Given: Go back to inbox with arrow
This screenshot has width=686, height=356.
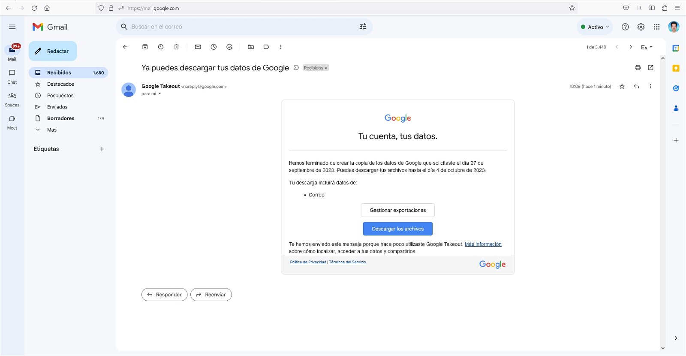Looking at the screenshot, I should click(x=125, y=47).
